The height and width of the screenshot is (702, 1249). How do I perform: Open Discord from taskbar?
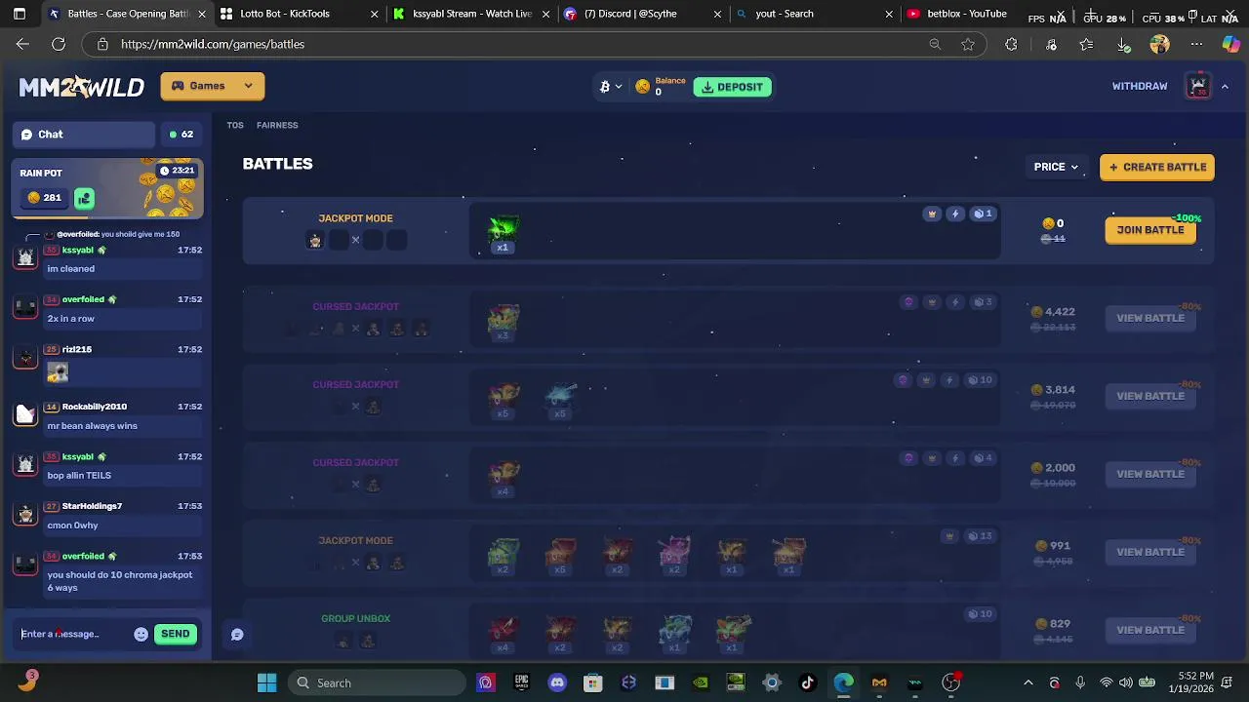tap(557, 682)
